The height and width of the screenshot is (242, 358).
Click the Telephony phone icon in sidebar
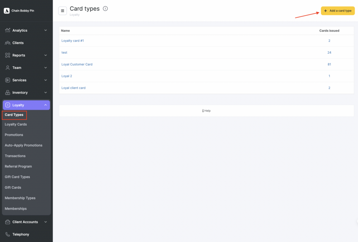point(8,234)
